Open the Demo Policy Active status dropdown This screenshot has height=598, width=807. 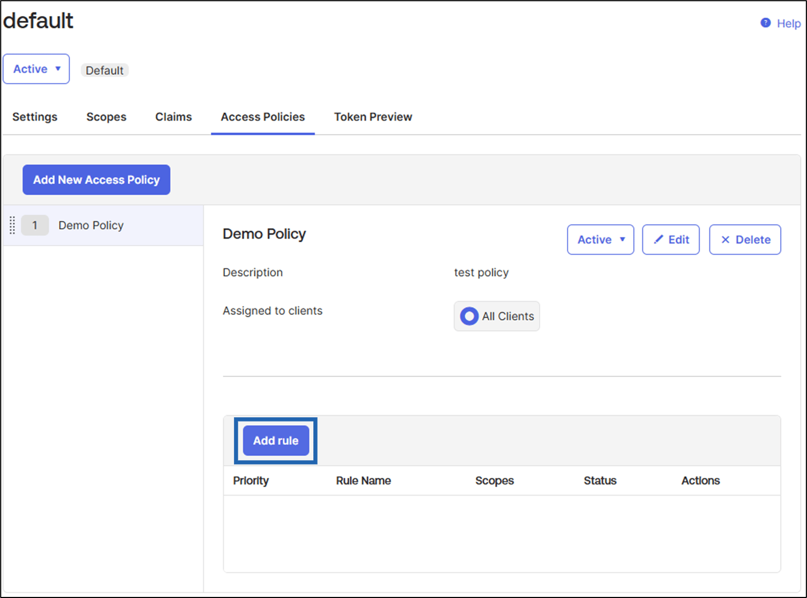click(x=600, y=240)
